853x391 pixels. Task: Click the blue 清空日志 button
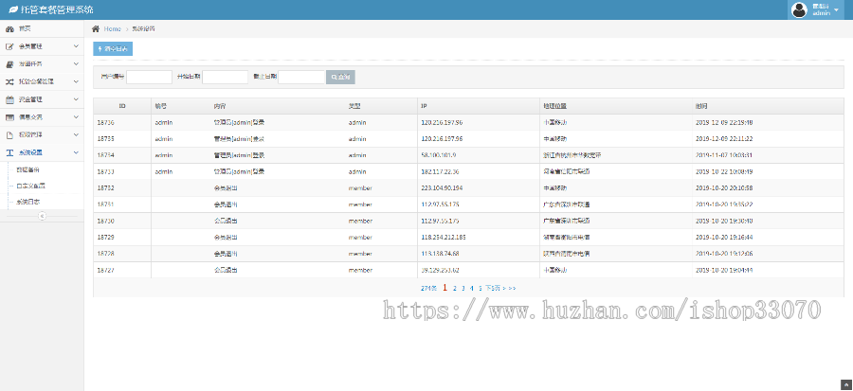(x=113, y=49)
